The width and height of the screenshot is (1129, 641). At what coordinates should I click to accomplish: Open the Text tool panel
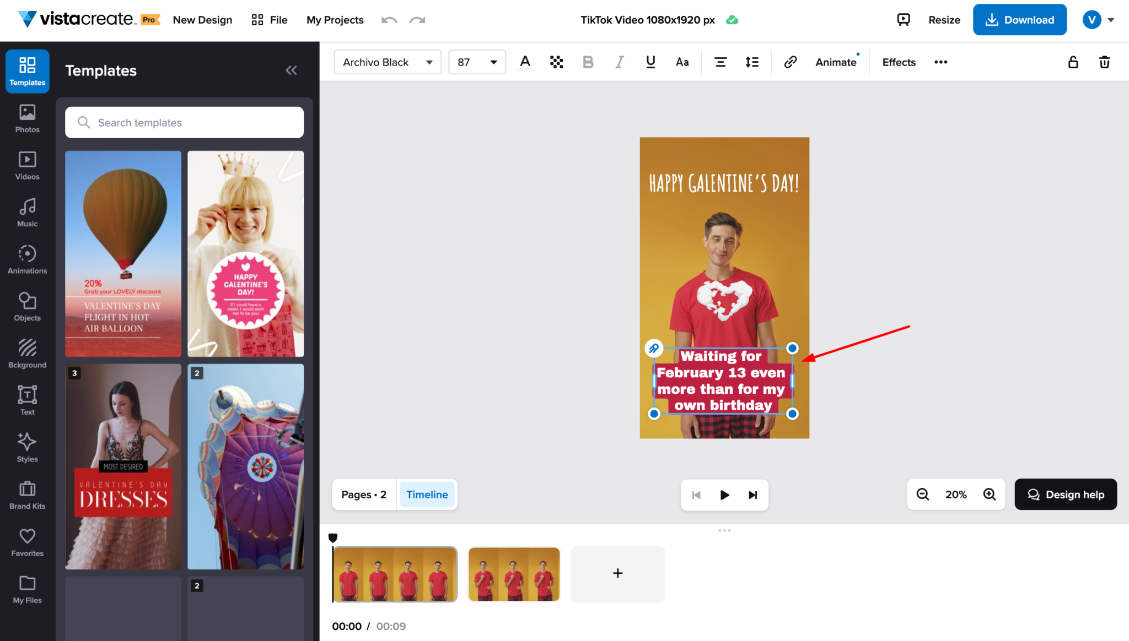[26, 400]
